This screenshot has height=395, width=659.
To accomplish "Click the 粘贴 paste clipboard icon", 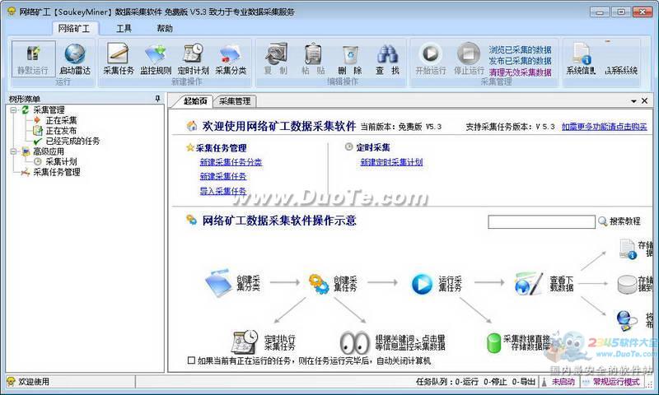I will click(x=313, y=53).
